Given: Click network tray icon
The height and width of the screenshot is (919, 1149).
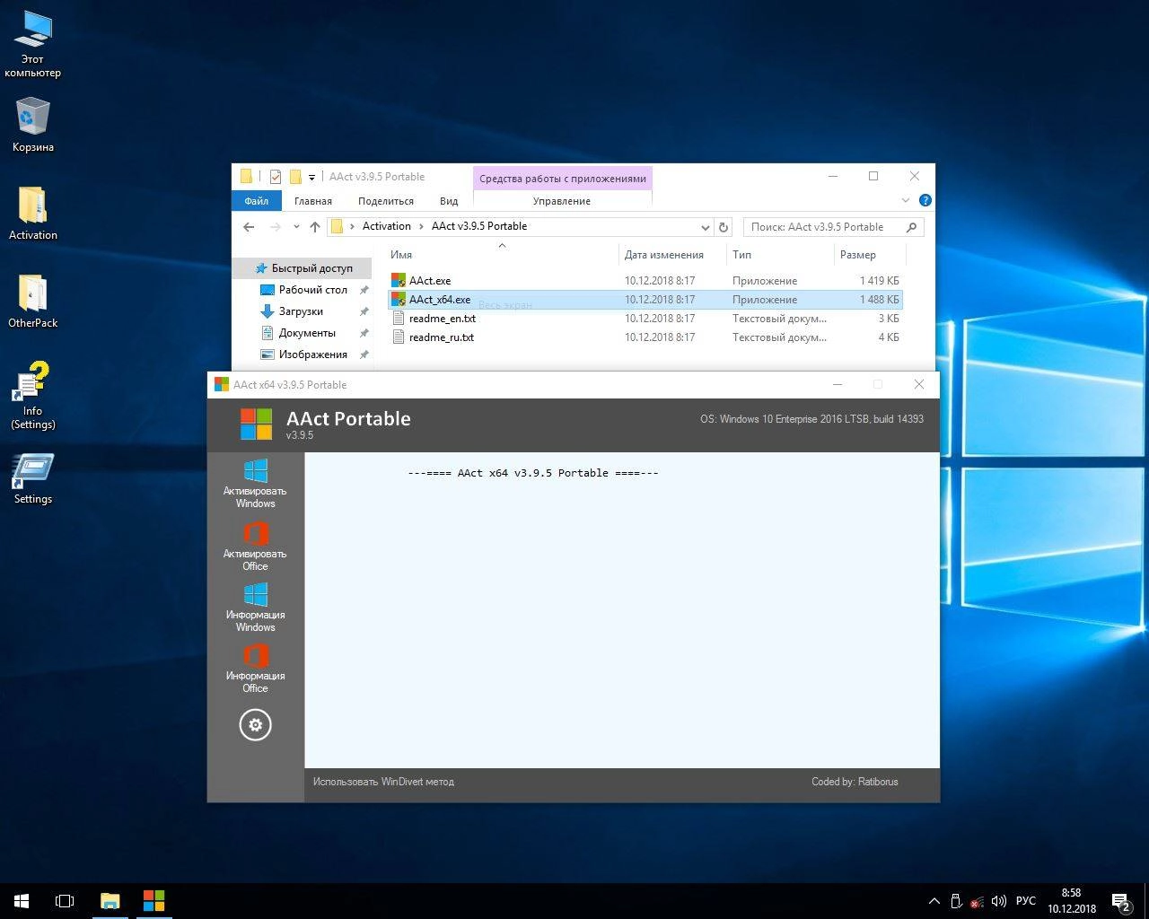Looking at the screenshot, I should (976, 902).
